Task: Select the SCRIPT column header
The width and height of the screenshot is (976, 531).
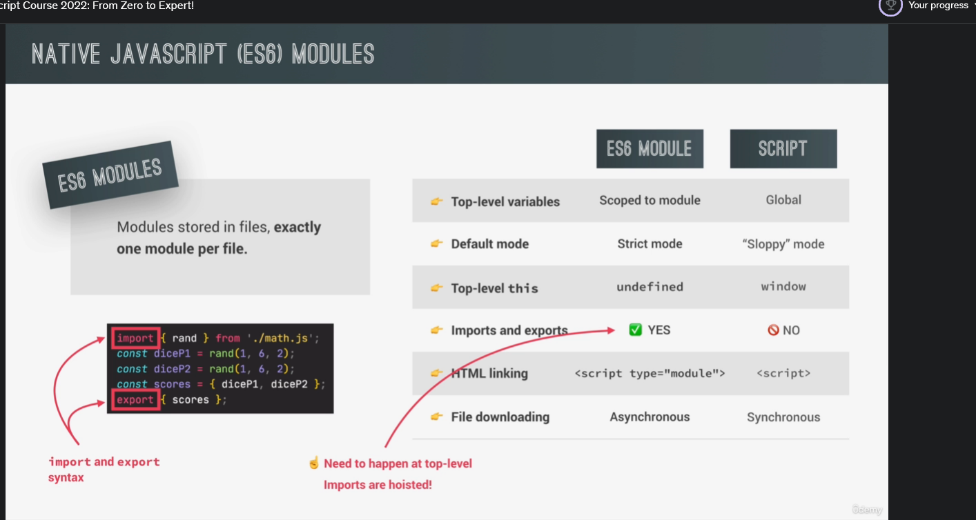Action: click(x=783, y=149)
